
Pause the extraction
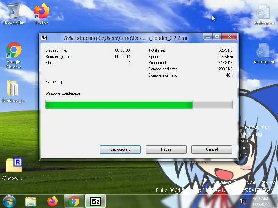coord(166,149)
